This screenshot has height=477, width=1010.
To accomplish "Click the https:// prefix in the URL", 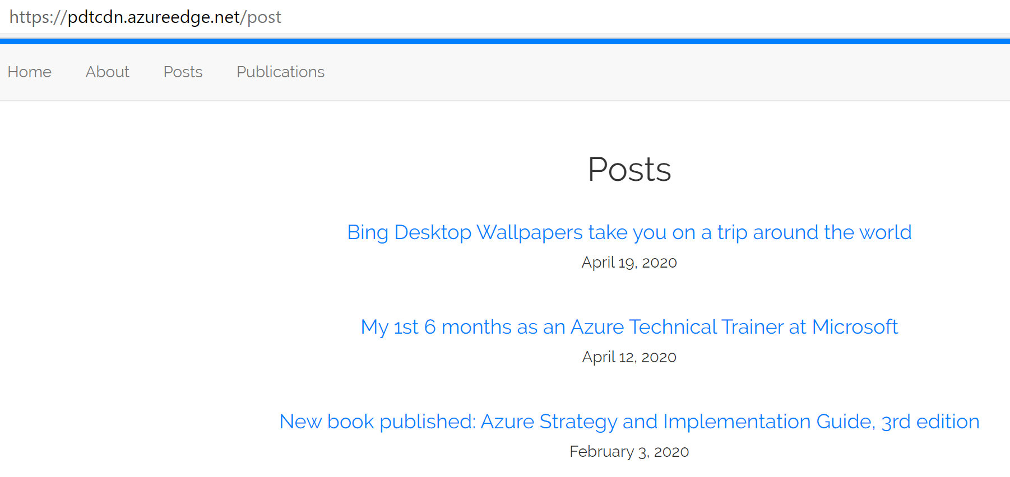I will (38, 17).
